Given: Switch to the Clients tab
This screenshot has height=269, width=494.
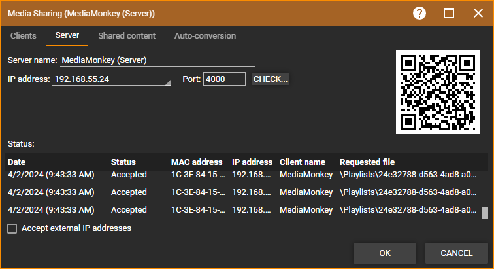Looking at the screenshot, I should click(24, 36).
